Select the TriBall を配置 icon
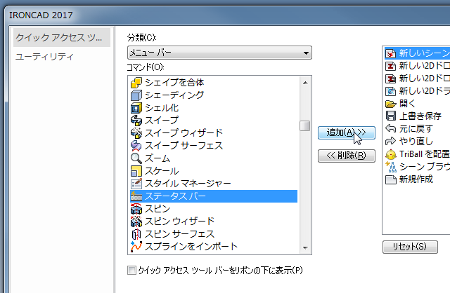Image resolution: width=450 pixels, height=293 pixels. pos(391,154)
